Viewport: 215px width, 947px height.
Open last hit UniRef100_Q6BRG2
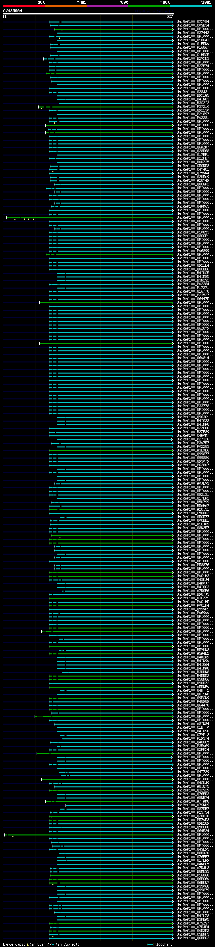coord(193,938)
